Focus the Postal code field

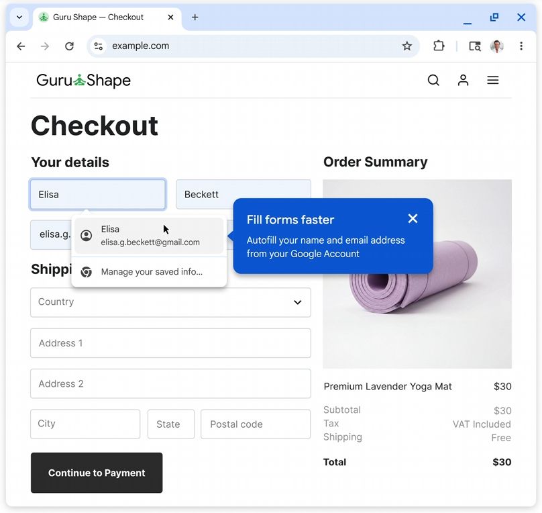tap(256, 424)
